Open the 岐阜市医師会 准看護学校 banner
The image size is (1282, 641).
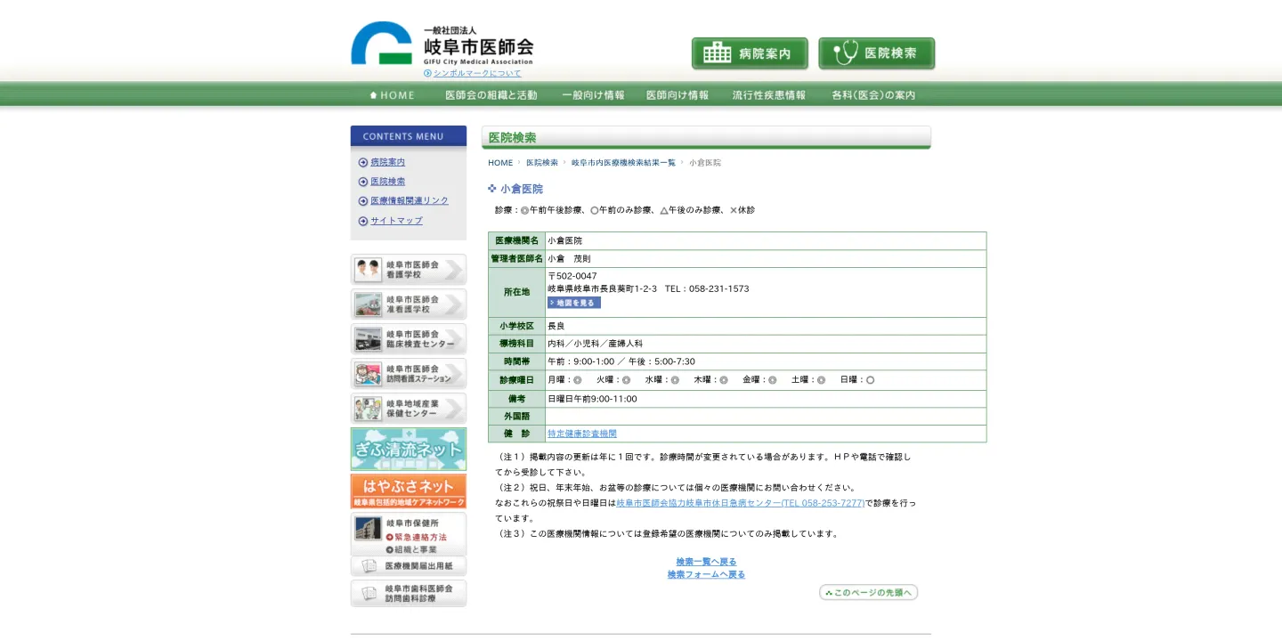[x=409, y=304]
